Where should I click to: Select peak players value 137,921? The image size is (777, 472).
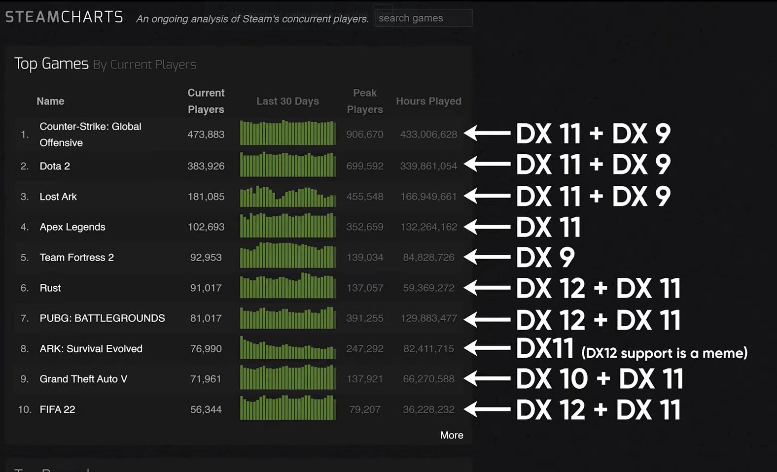(365, 379)
